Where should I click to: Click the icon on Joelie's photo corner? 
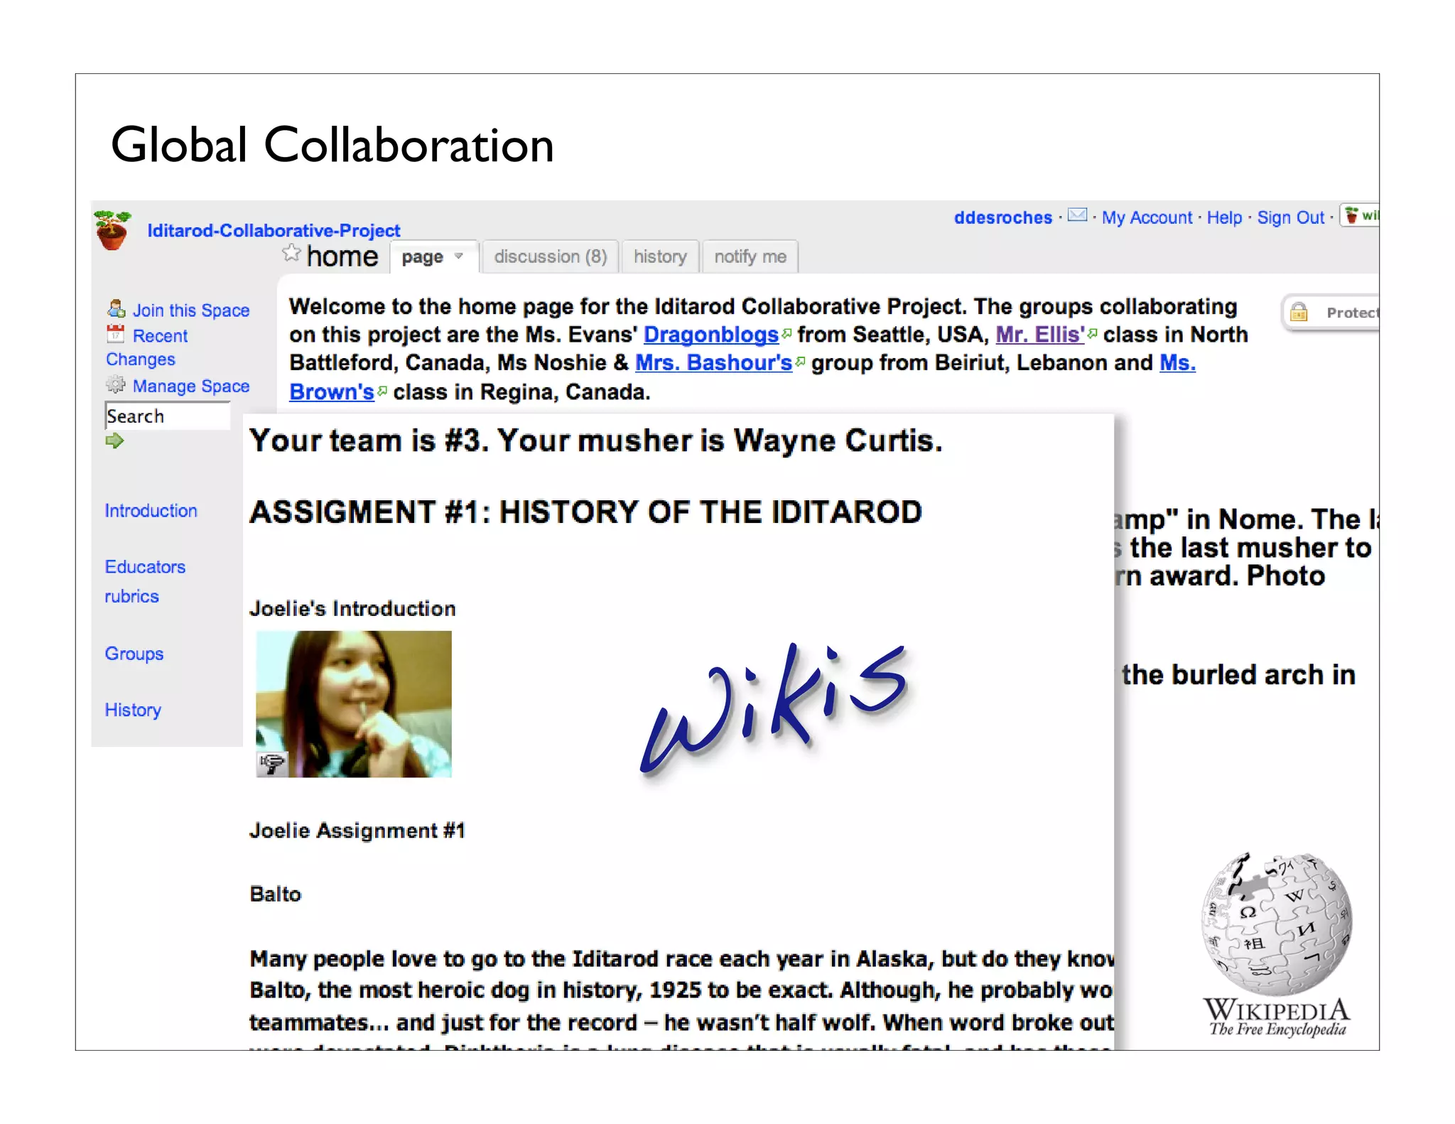[271, 764]
